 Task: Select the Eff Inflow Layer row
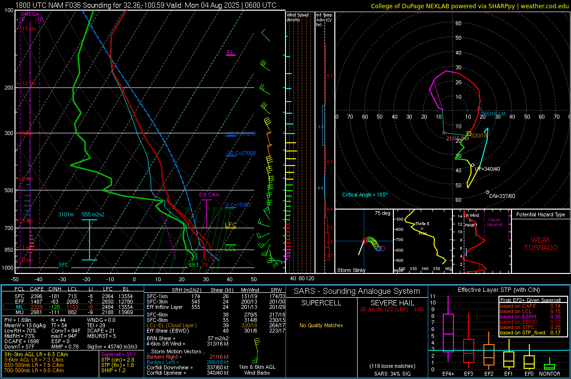click(216, 307)
